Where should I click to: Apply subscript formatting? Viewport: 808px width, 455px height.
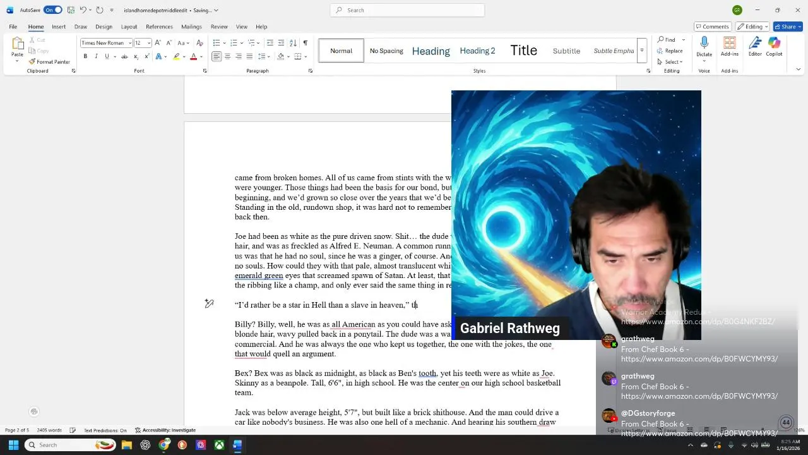point(136,56)
